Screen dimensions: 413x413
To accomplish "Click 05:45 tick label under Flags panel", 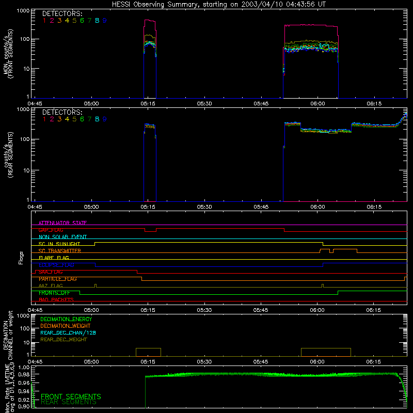I will pos(261,310).
